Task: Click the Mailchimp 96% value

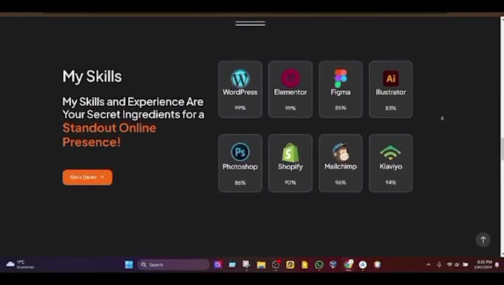Action: point(340,182)
